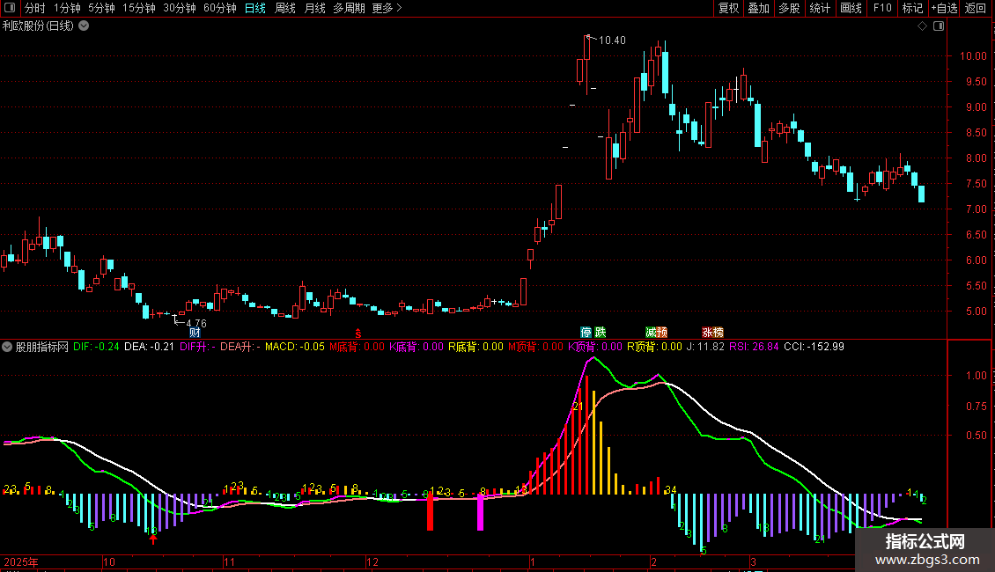Switch to 60分钟 period

pos(220,8)
